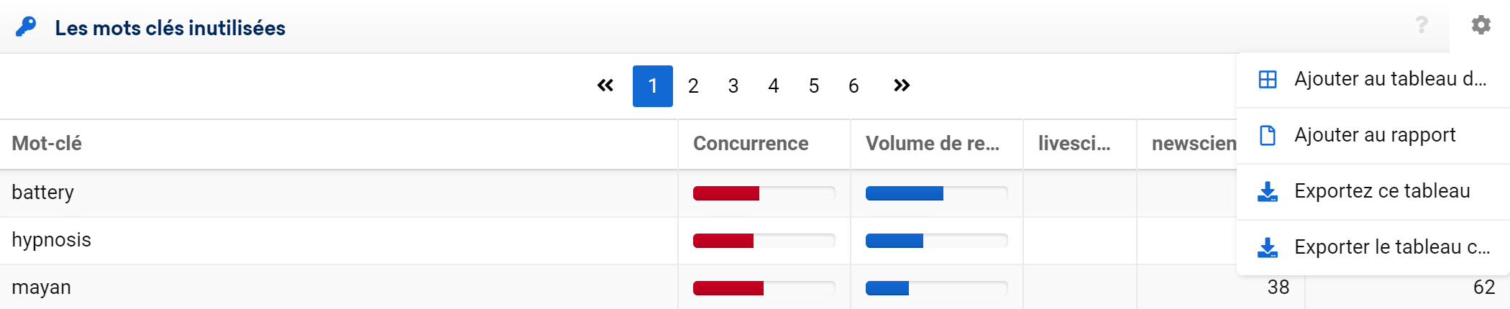Viewport: 1510px width, 309px height.
Task: Open page 4 in pagination
Action: pos(774,86)
